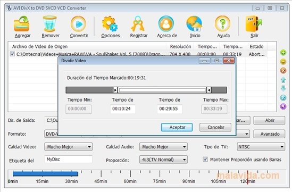Open Tipo de TV NTSC dropdown

point(261,147)
